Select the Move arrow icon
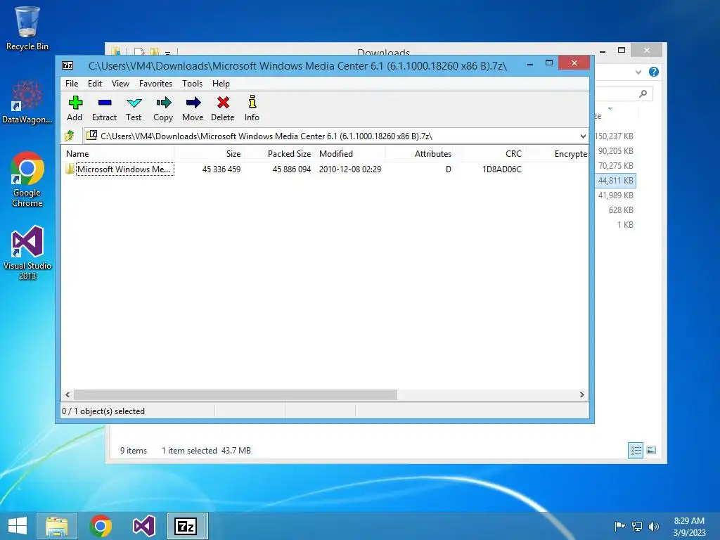 coord(193,103)
